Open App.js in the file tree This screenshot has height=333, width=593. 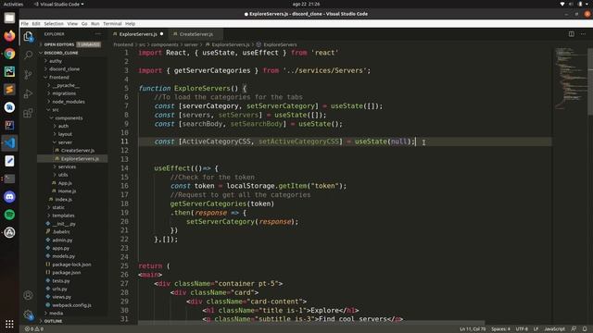tap(65, 183)
